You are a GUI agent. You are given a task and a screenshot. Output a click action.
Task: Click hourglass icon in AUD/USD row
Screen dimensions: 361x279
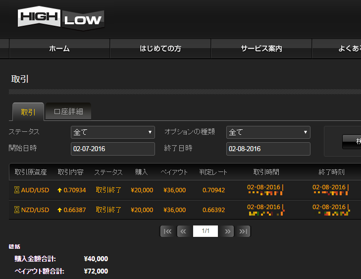(x=16, y=190)
